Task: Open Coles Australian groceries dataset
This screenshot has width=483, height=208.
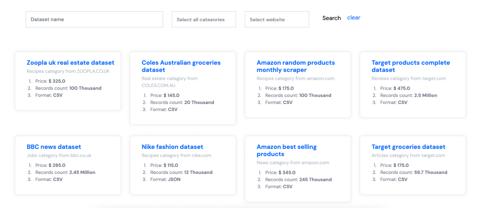Action: pos(181,67)
